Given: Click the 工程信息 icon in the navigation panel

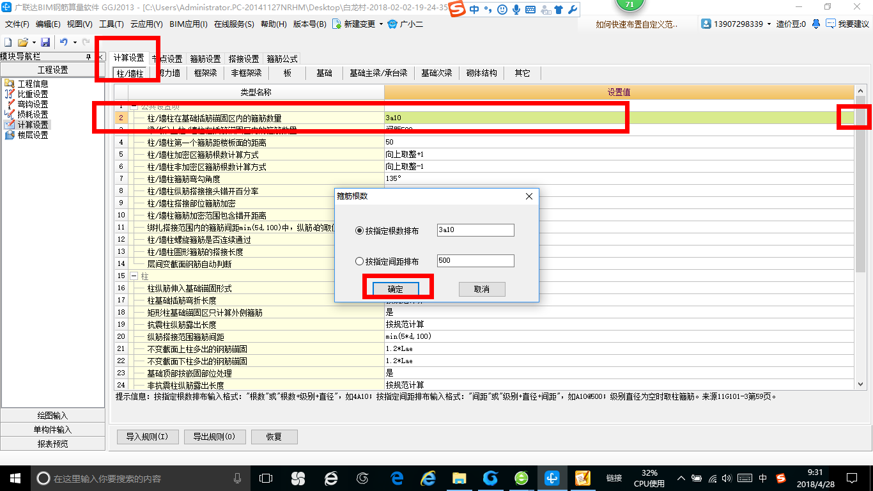Looking at the screenshot, I should point(9,84).
